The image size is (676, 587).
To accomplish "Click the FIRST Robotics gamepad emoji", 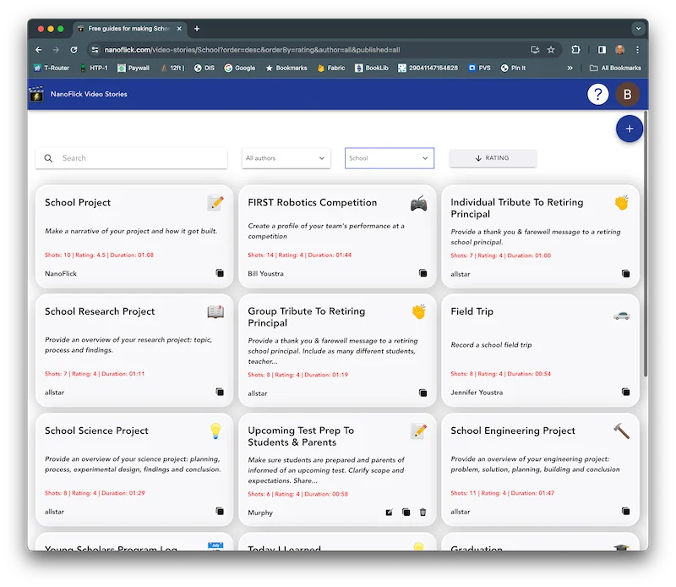I will click(418, 203).
